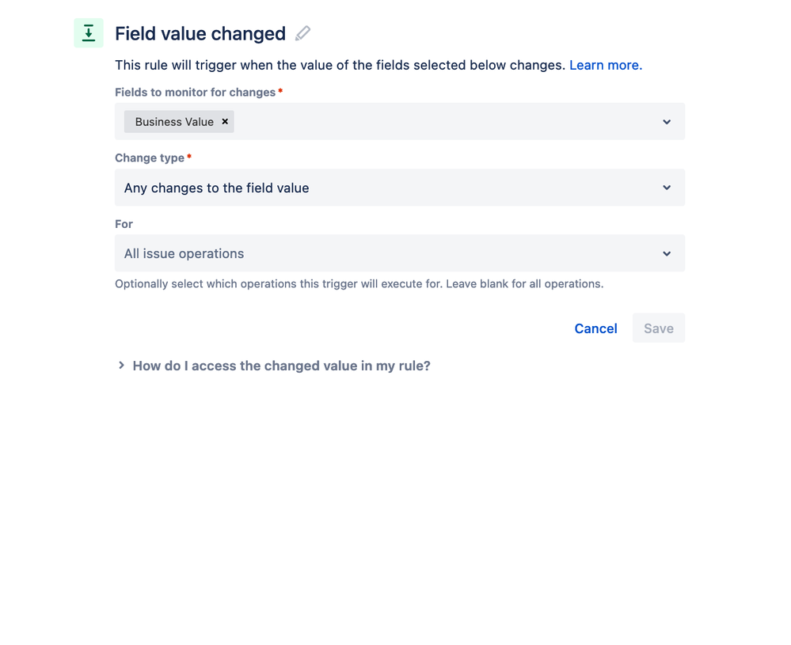This screenshot has width=791, height=645.
Task: Click the 'For' field label
Action: click(x=124, y=224)
